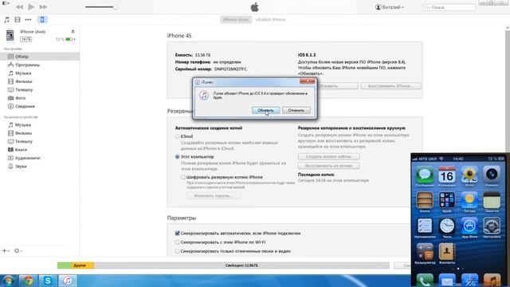Screen dimensions: 510x287
Task: Tap the Camera app on the iPhone screen
Action: [x=492, y=175]
